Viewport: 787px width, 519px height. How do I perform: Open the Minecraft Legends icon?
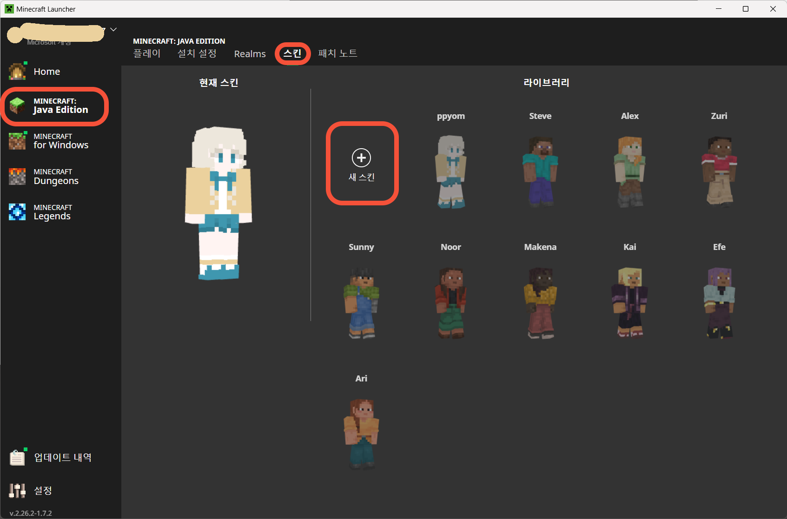[x=17, y=212]
